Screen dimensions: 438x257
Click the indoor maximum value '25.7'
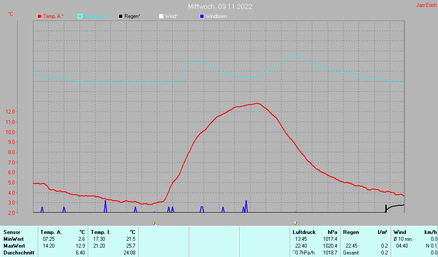(131, 246)
